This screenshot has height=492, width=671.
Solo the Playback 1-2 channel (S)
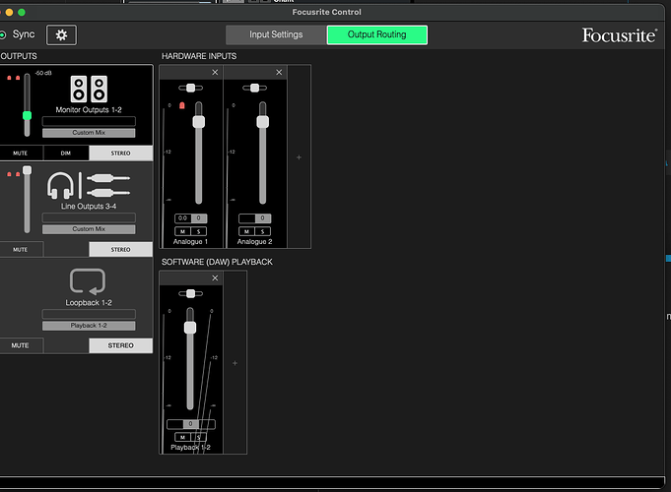pos(199,437)
